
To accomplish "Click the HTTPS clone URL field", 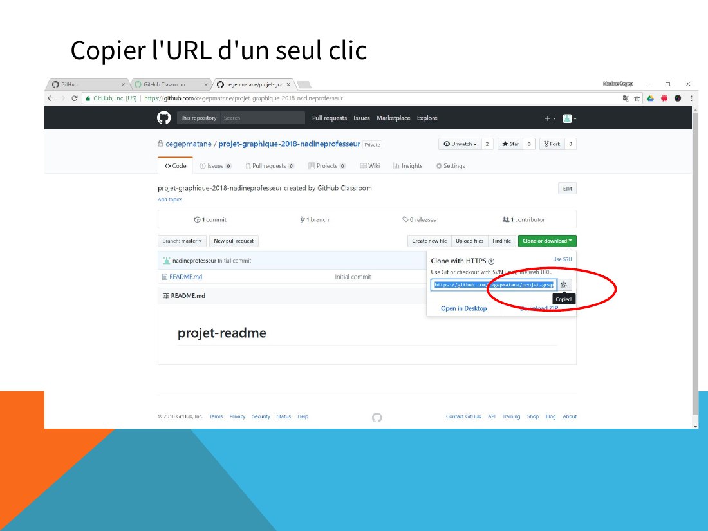I will [494, 285].
